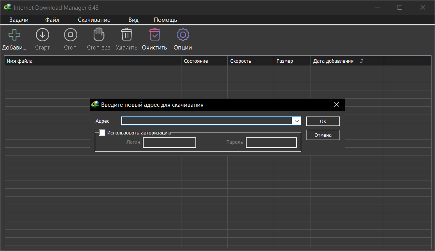The width and height of the screenshot is (435, 251).
Task: Open the Вид menu
Action: click(133, 19)
